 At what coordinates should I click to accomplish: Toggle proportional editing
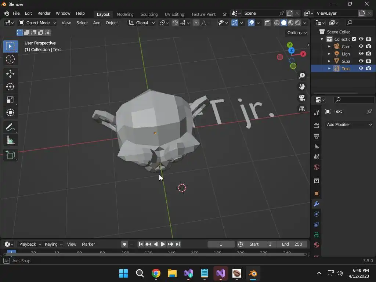click(196, 23)
